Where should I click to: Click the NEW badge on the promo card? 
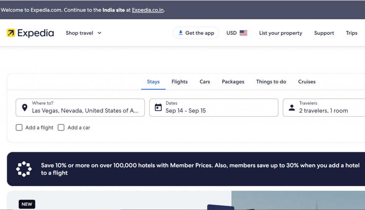click(x=27, y=204)
